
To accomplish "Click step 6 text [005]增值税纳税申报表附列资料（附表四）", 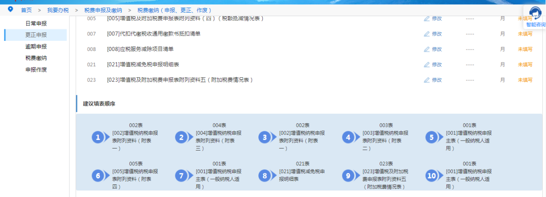I will click(x=135, y=179).
